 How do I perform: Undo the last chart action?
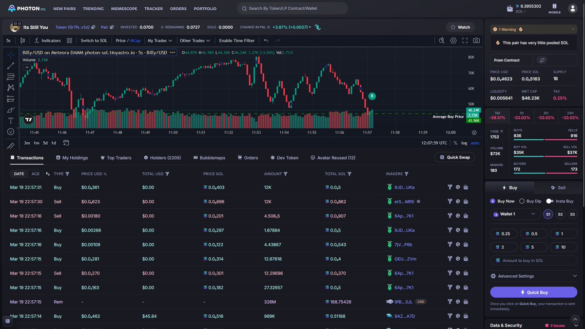tap(266, 40)
